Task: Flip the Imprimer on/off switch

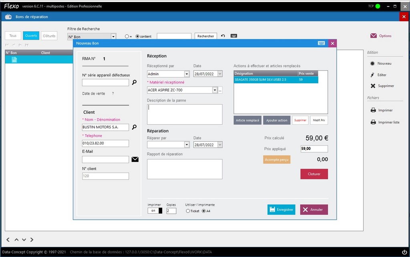Action: 155,210
